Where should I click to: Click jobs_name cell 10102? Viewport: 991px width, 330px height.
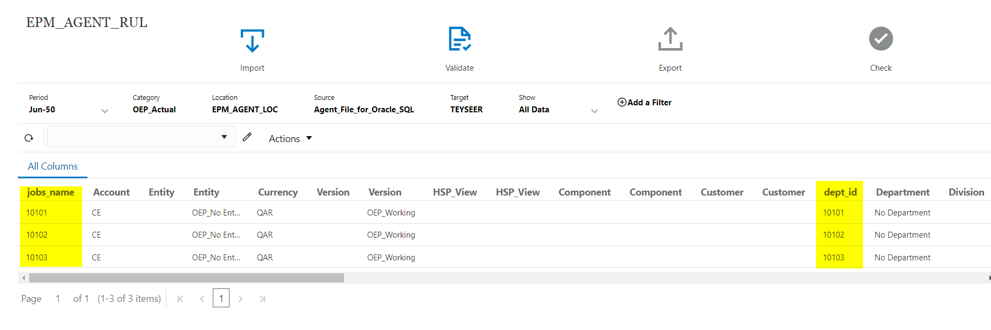pyautogui.click(x=37, y=235)
